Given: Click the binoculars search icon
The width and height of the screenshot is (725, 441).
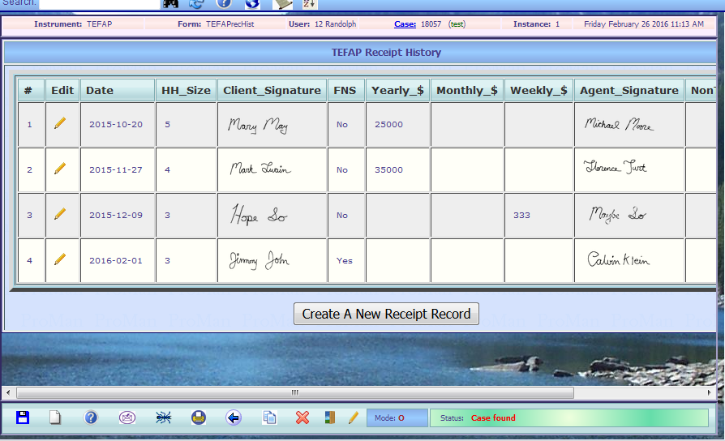Looking at the screenshot, I should (x=171, y=4).
